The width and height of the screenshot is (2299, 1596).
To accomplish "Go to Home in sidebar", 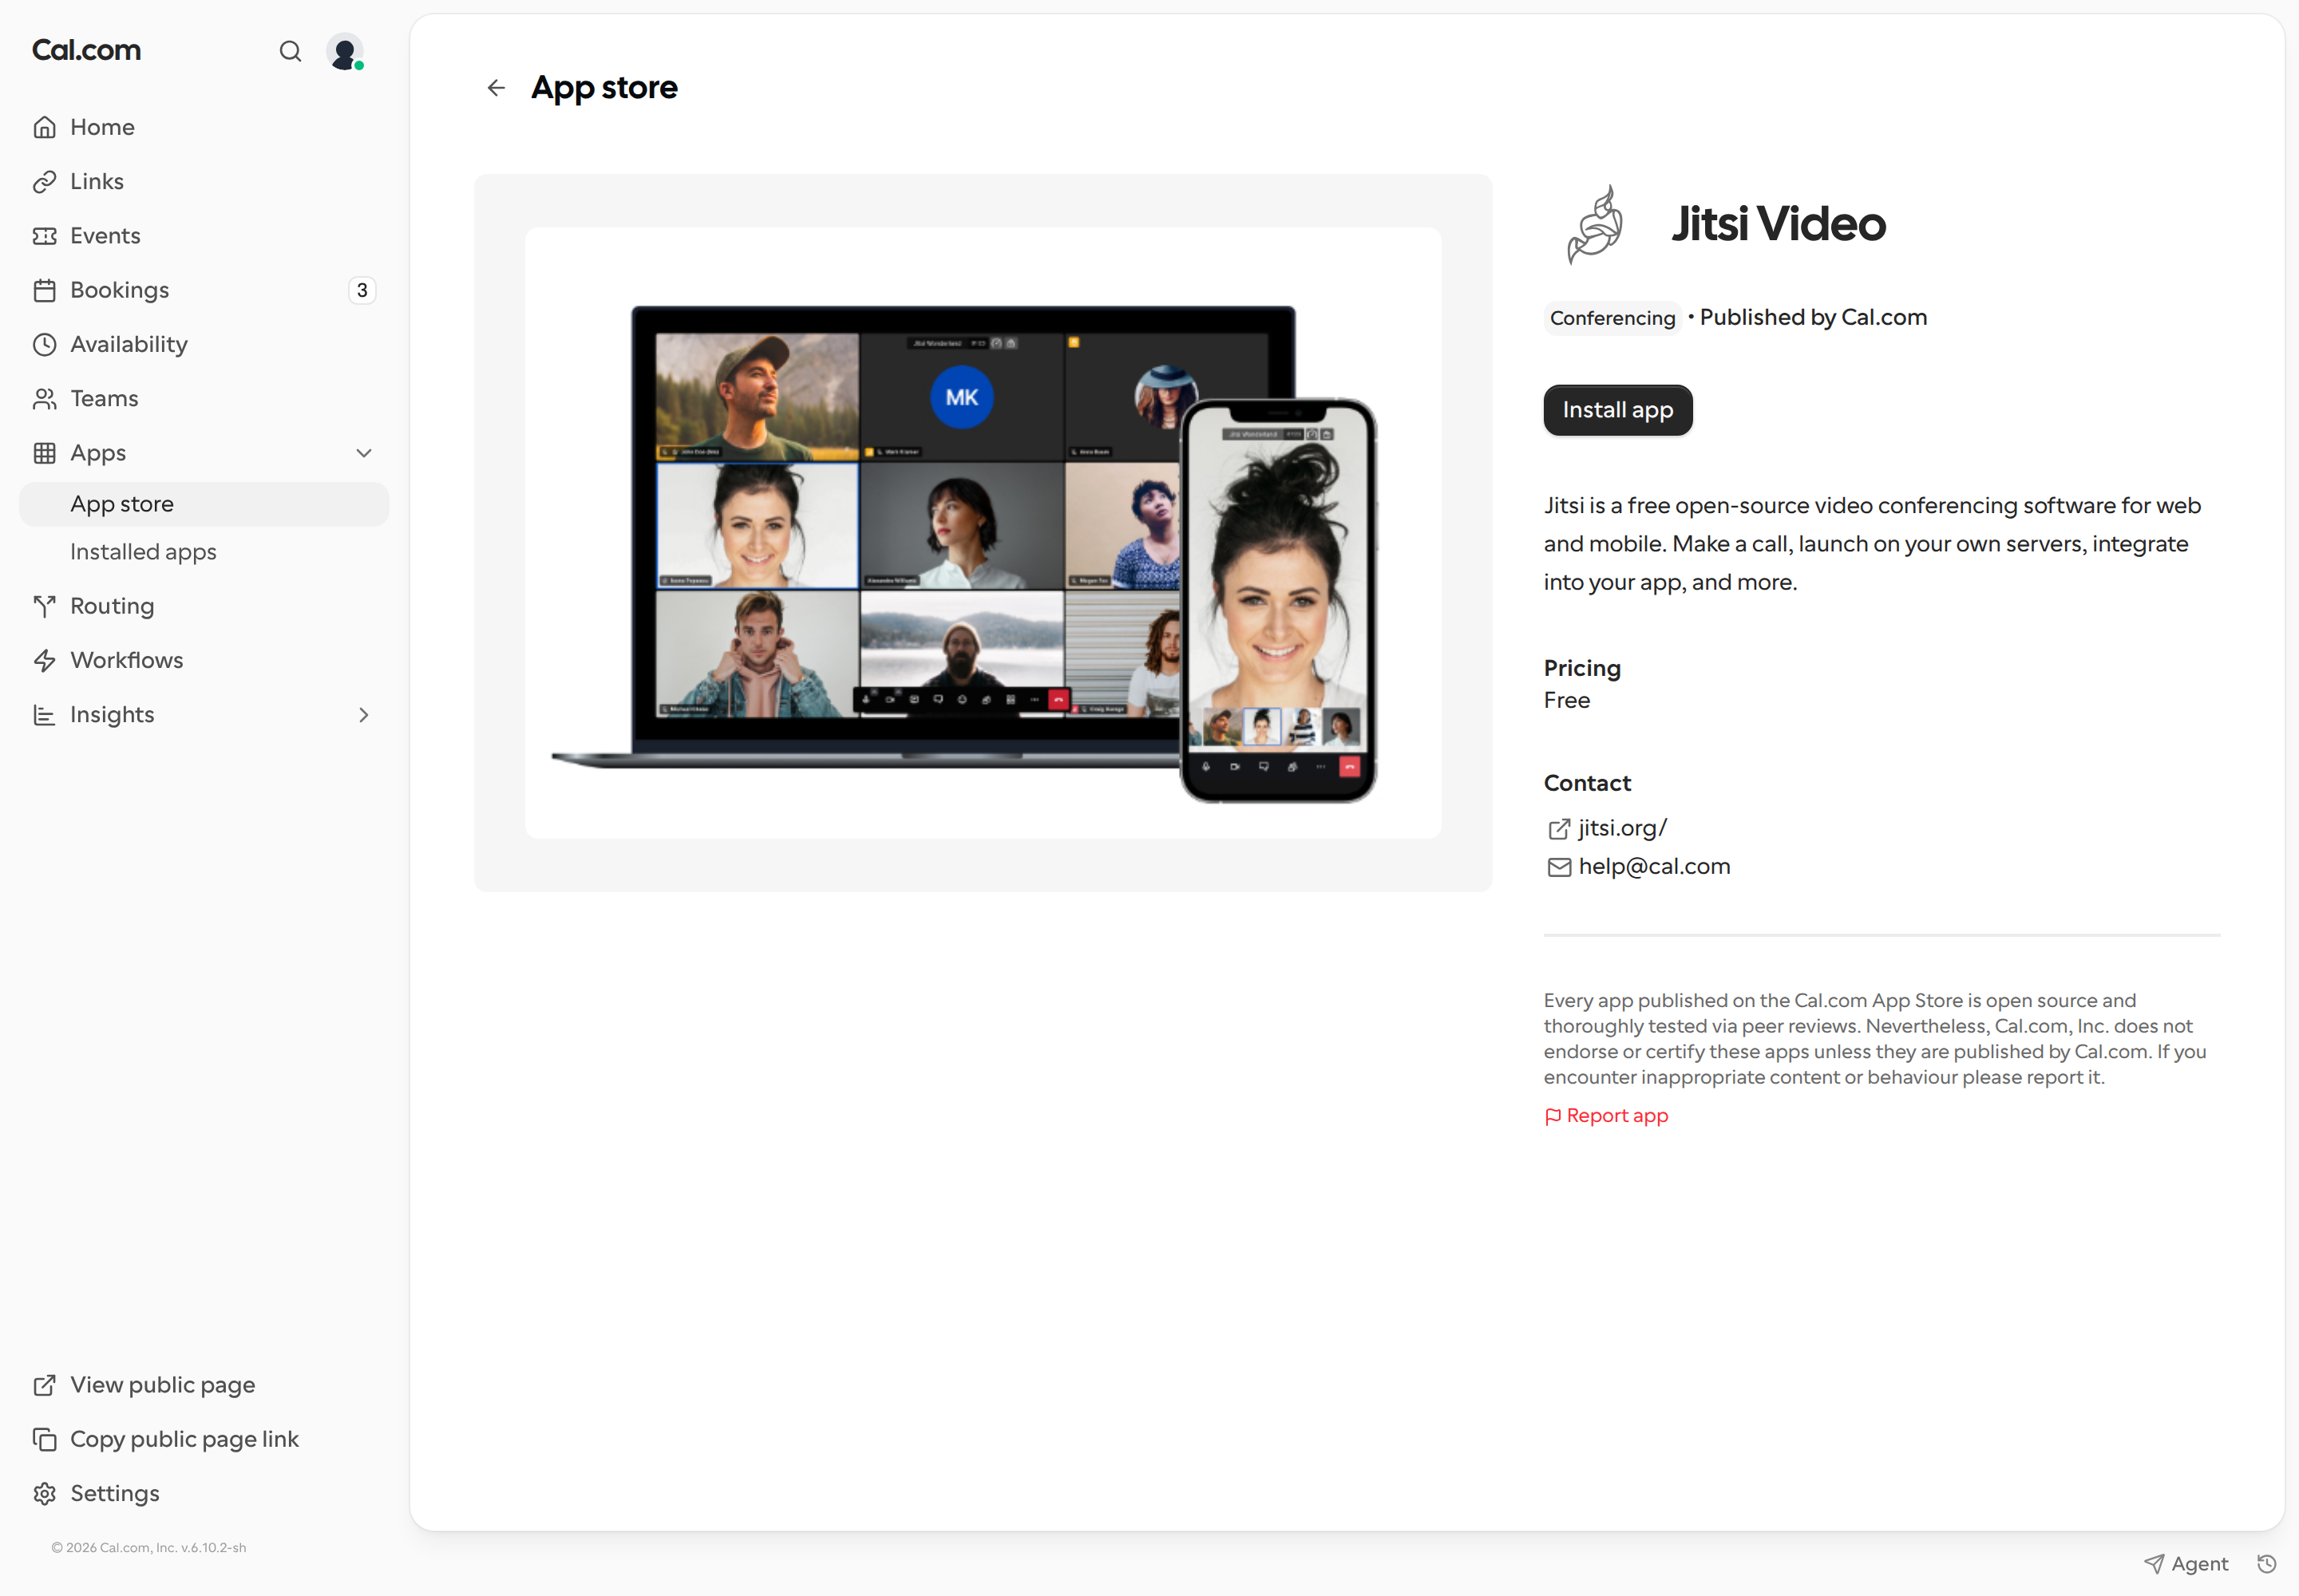I will 204,127.
